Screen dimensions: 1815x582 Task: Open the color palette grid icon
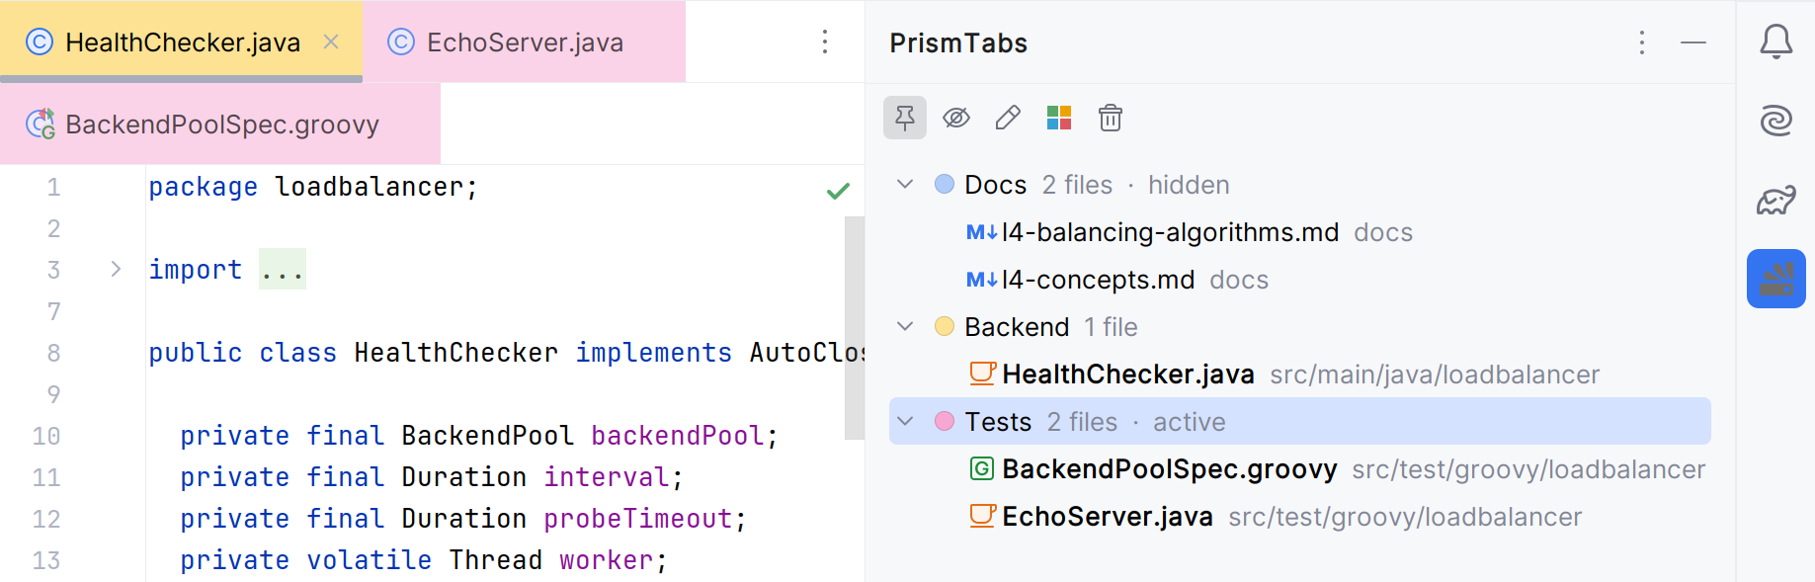pyautogui.click(x=1059, y=118)
